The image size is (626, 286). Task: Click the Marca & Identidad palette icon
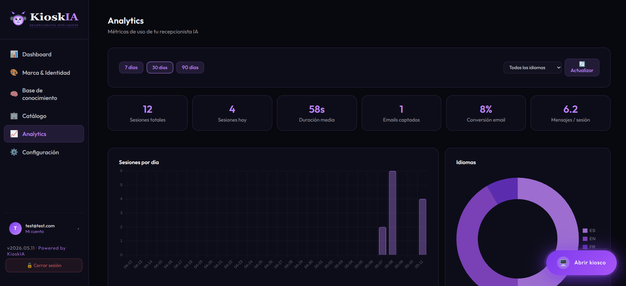[x=14, y=73]
